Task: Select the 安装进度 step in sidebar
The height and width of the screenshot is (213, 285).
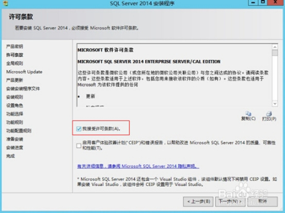Action: (15, 147)
